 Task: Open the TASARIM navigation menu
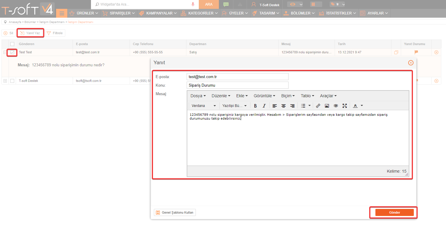tap(266, 13)
